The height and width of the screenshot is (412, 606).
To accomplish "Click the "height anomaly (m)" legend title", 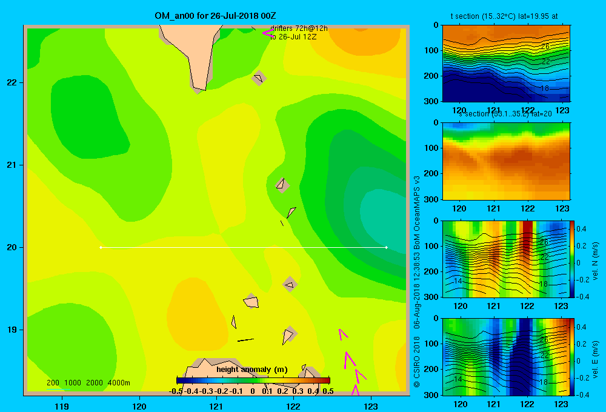I will point(252,370).
